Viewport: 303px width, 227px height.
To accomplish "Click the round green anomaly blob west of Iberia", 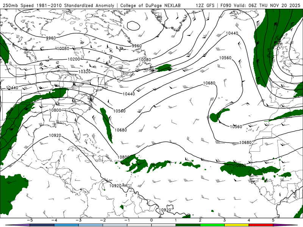I will [214, 117].
